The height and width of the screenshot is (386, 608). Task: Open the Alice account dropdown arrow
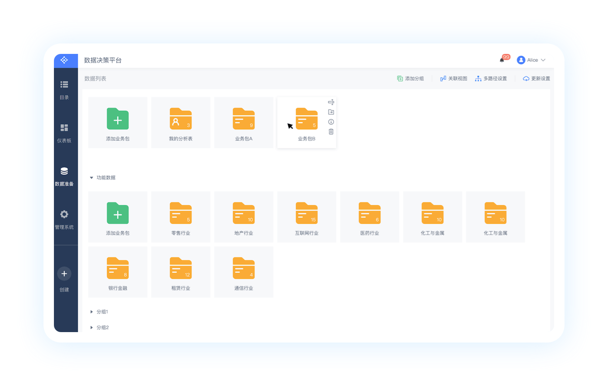(x=543, y=60)
